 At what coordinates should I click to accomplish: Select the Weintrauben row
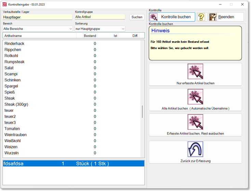tap(71, 135)
